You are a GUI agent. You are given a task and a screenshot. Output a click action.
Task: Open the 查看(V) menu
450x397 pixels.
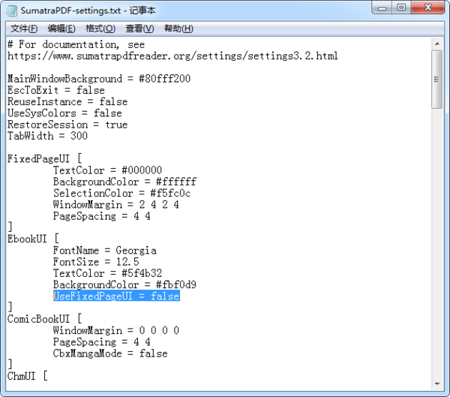pos(139,29)
